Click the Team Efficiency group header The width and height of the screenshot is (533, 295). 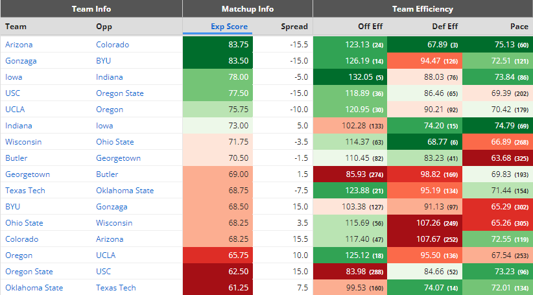[423, 9]
